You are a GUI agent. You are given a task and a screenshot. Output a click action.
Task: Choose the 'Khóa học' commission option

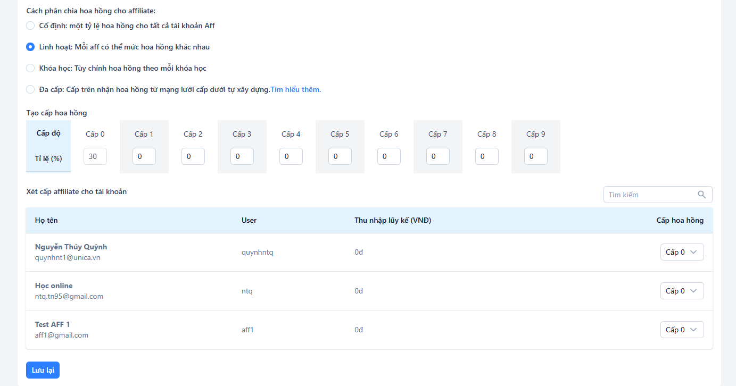click(x=30, y=68)
